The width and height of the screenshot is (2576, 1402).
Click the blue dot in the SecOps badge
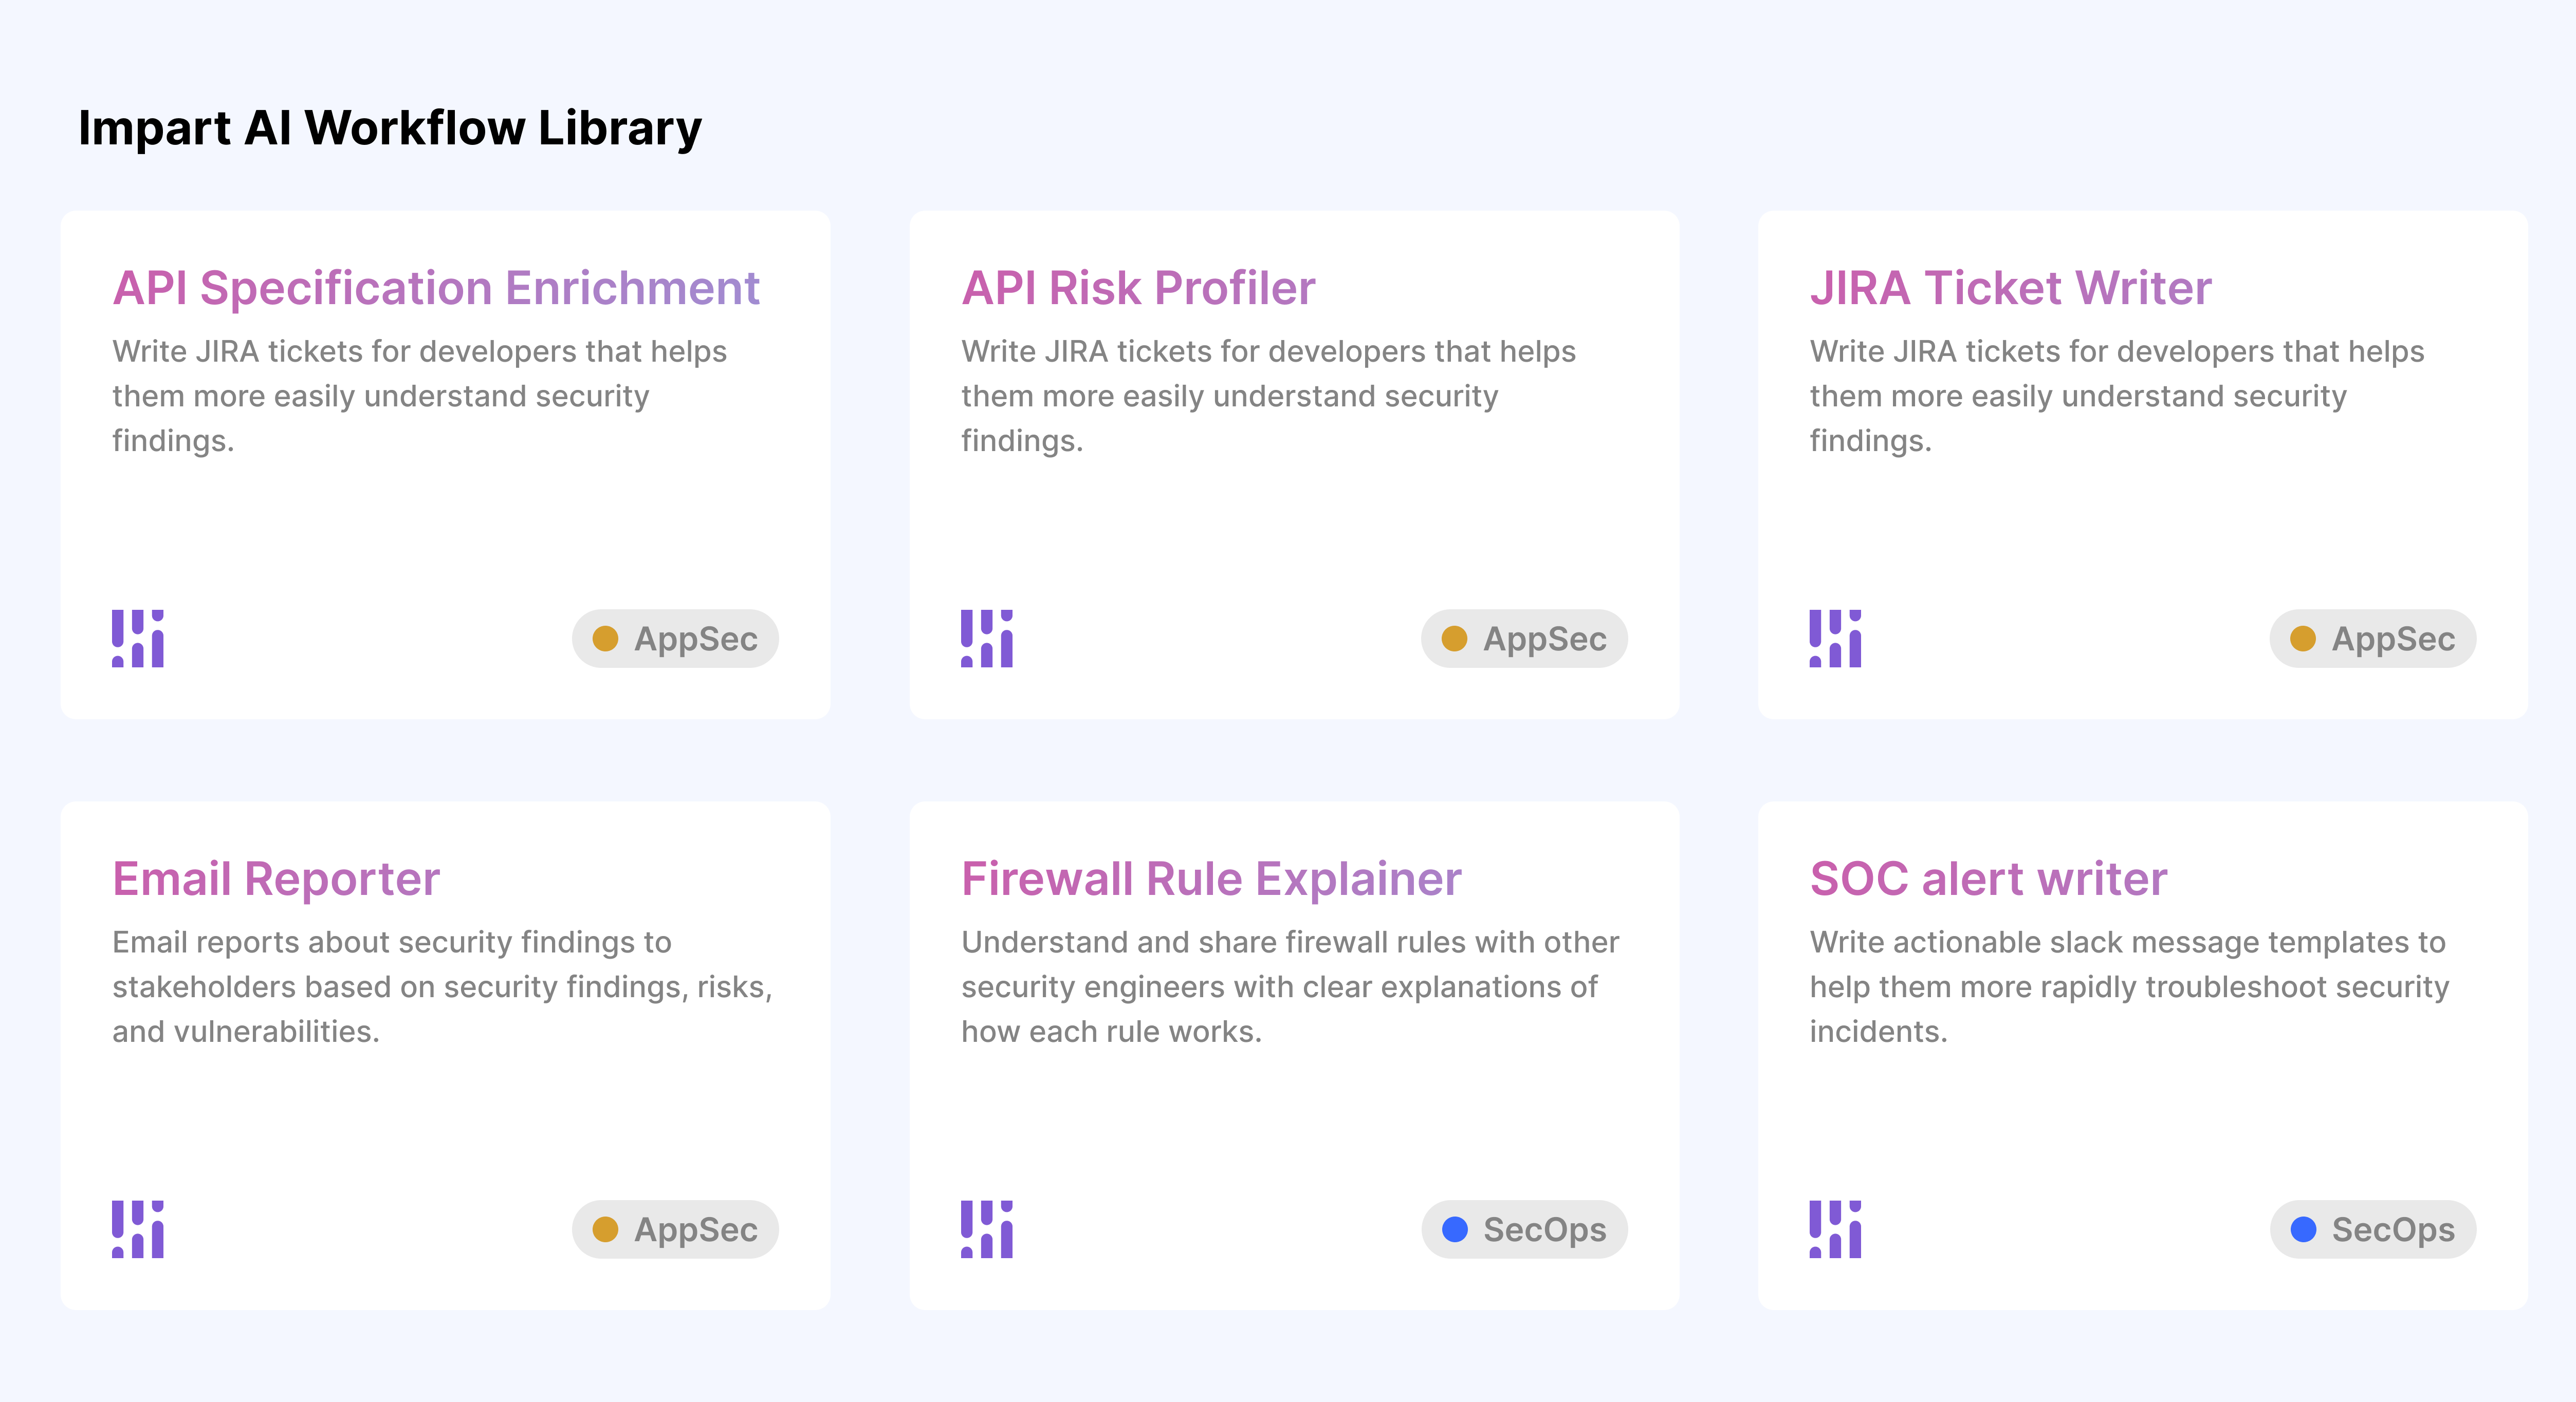[1455, 1229]
